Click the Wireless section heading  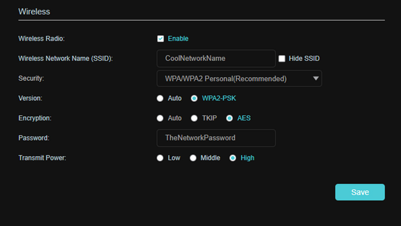(34, 11)
